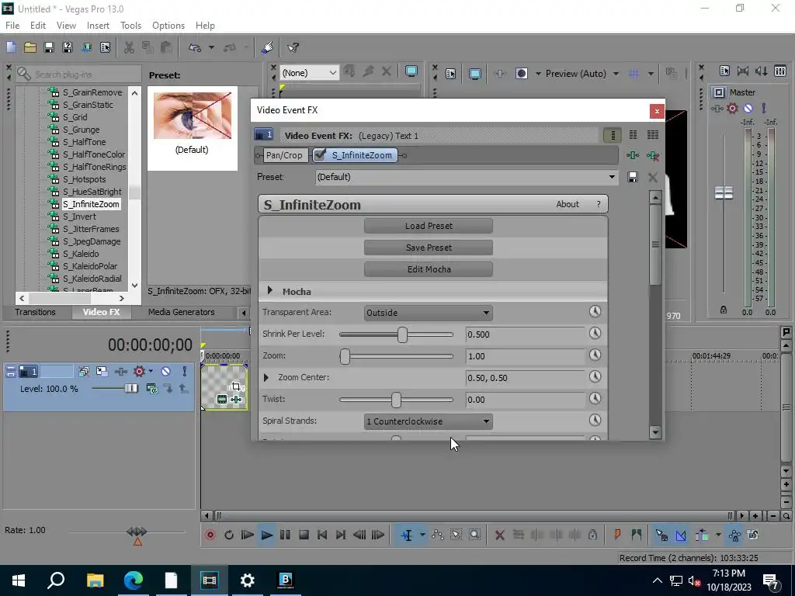Expand the Mocha section
The width and height of the screenshot is (795, 596).
[x=269, y=290]
